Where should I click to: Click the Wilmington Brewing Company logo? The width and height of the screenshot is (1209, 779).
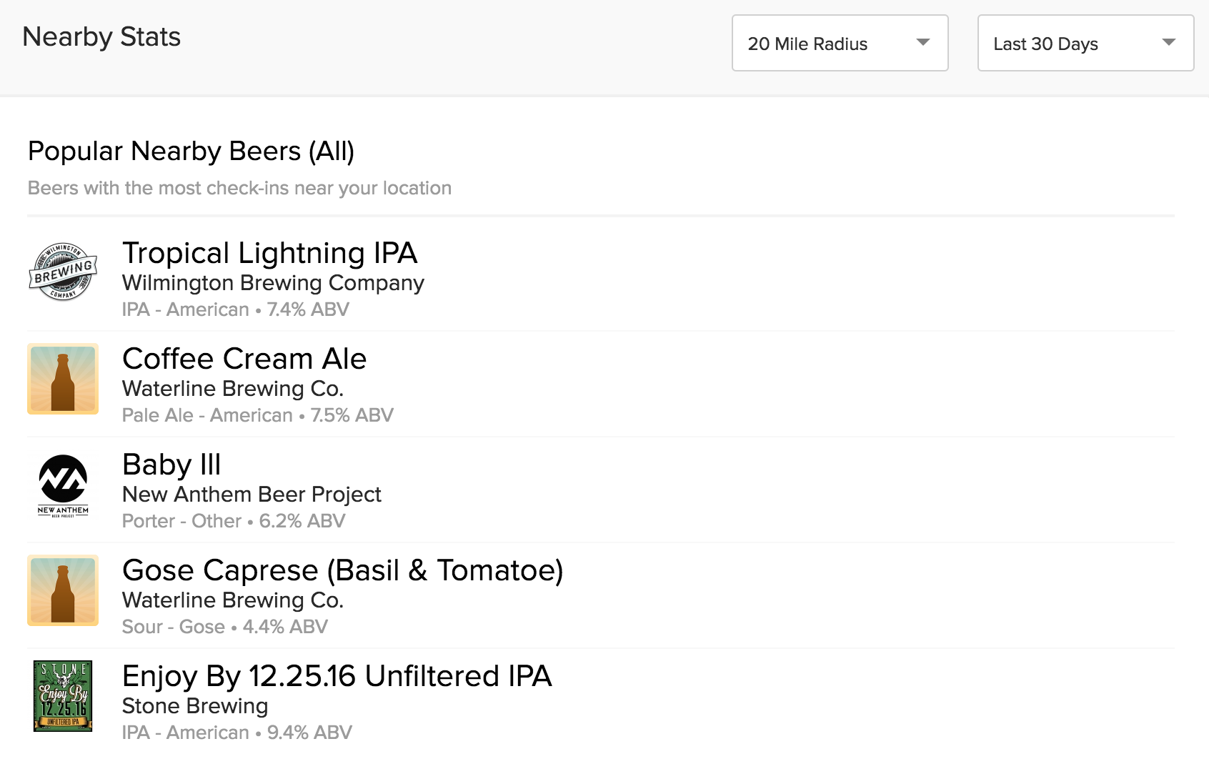point(63,272)
